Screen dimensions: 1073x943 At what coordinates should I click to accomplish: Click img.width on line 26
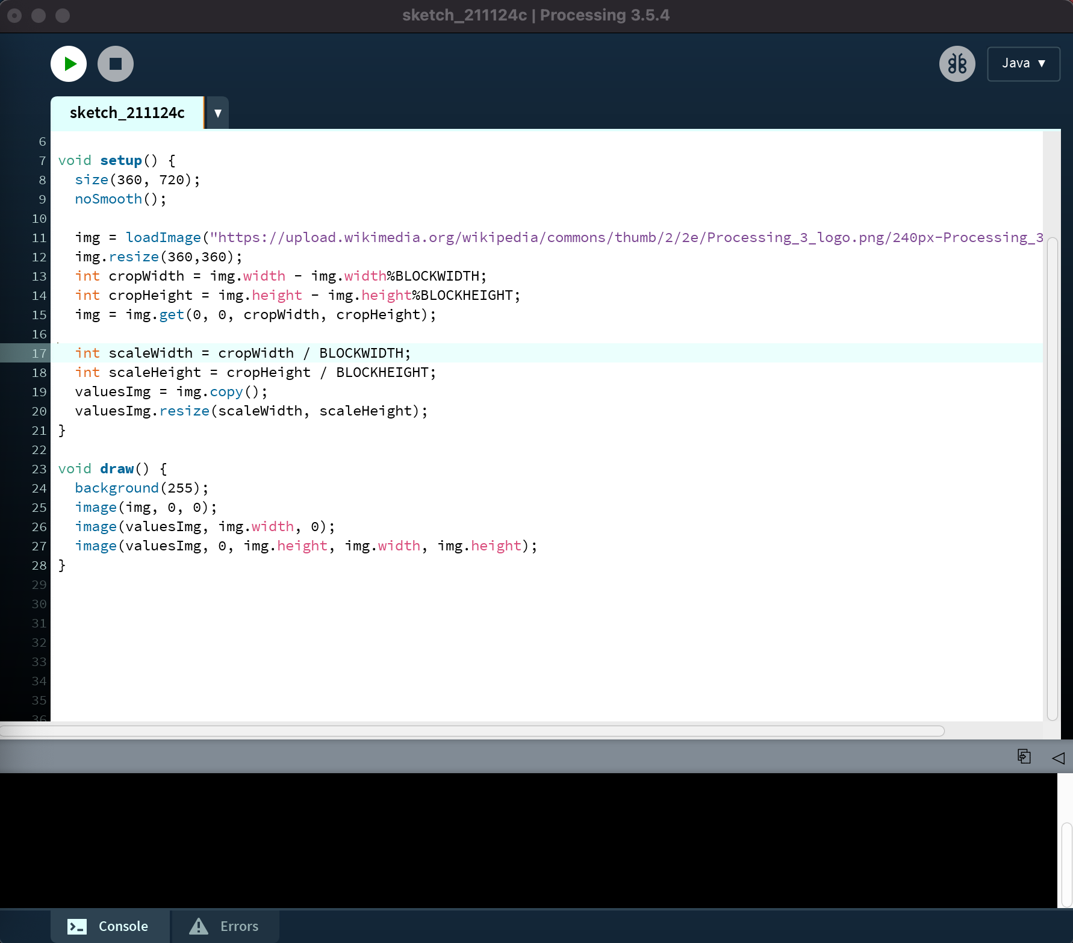click(x=256, y=526)
